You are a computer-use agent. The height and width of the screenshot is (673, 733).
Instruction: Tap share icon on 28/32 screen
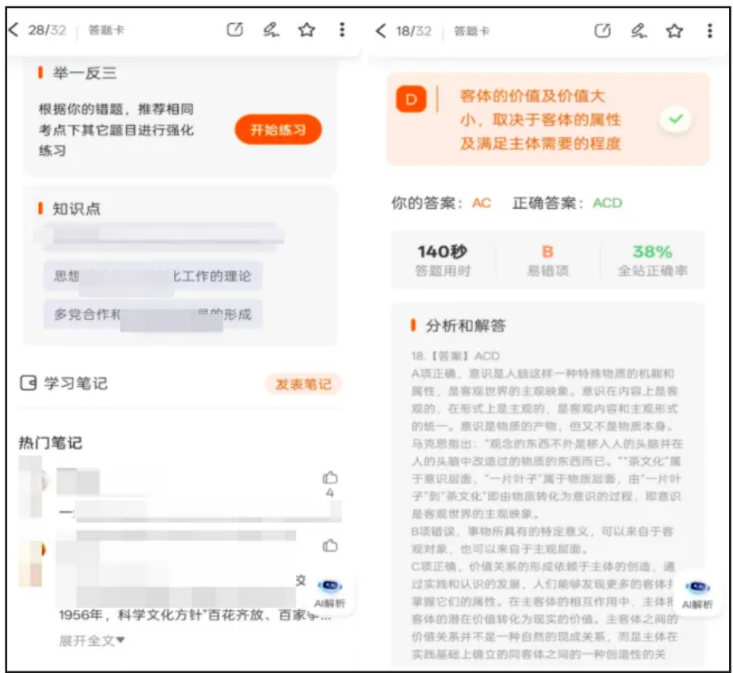coord(234,30)
